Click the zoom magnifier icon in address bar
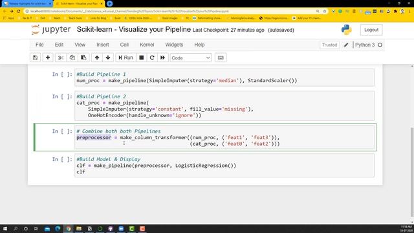414x233 pixels. (x=318, y=12)
